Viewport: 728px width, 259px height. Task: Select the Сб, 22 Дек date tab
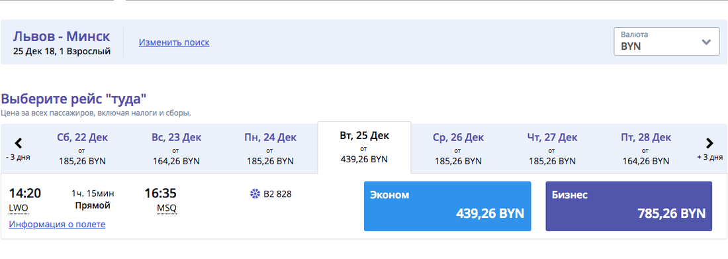[x=82, y=149]
